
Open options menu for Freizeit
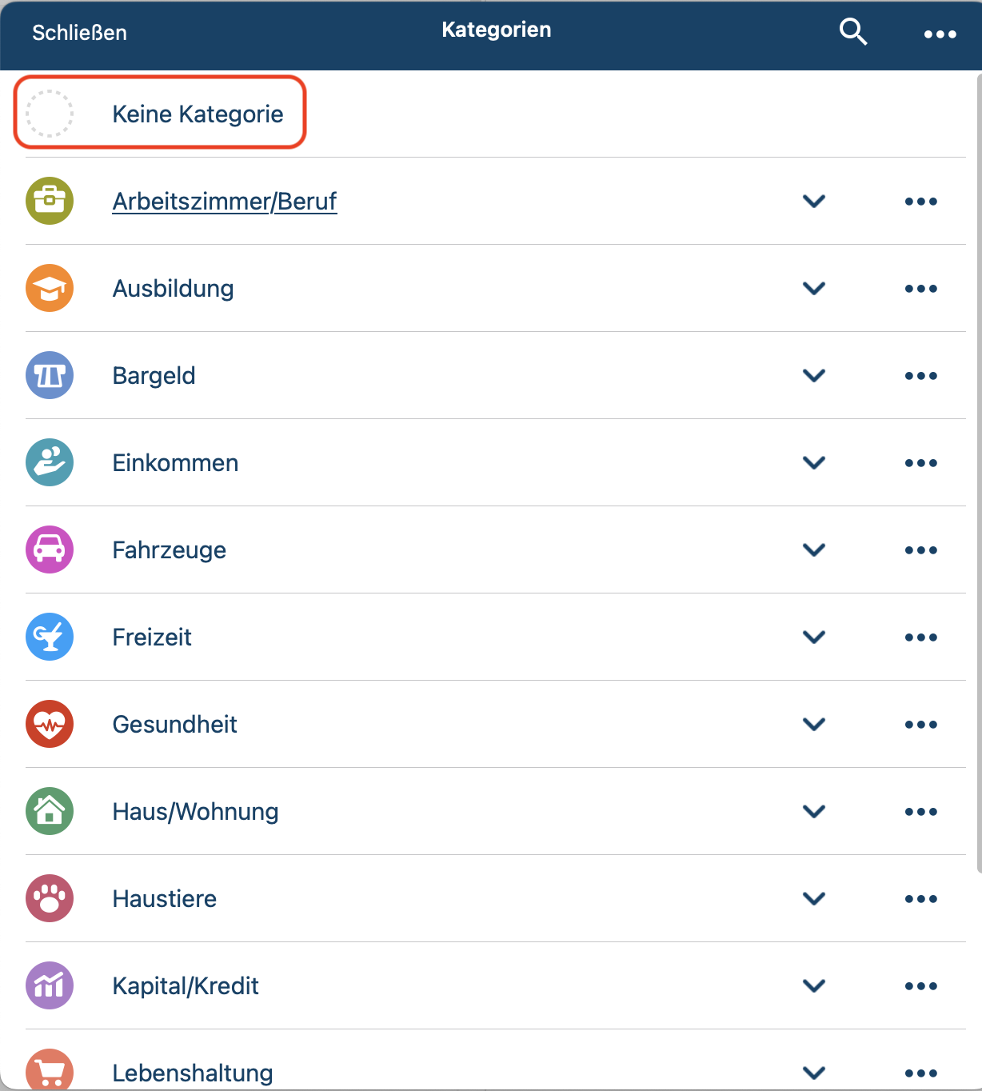921,637
